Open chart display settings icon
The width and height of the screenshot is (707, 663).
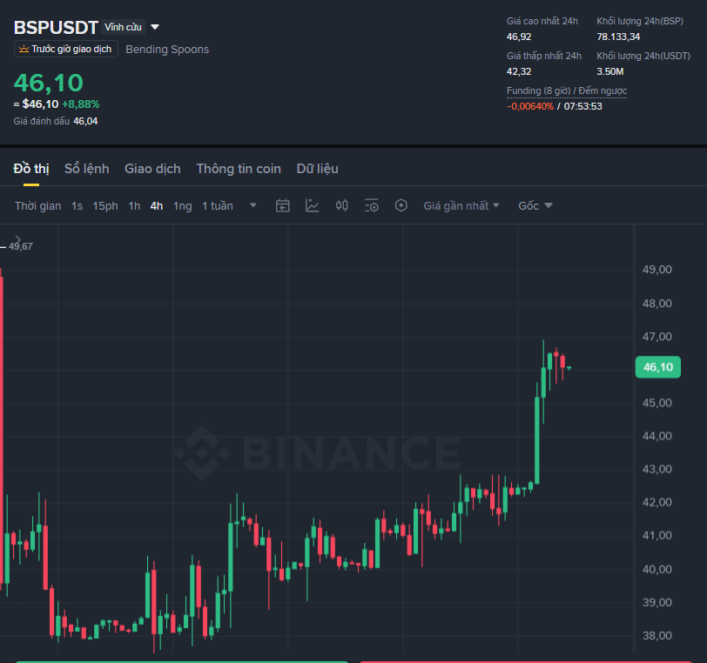[372, 206]
